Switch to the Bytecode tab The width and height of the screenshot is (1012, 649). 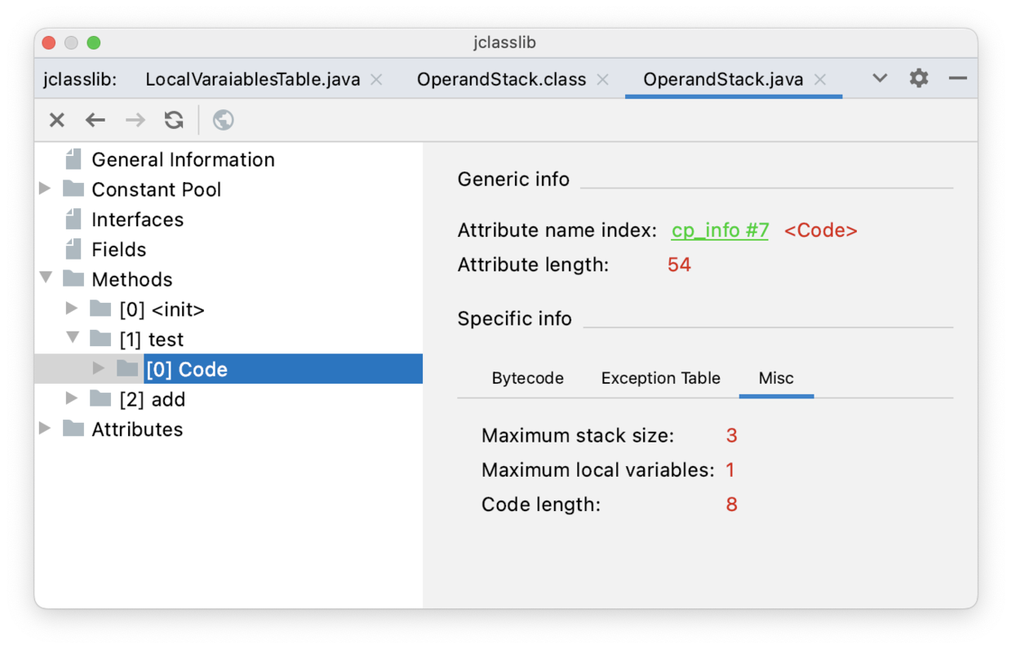(527, 379)
